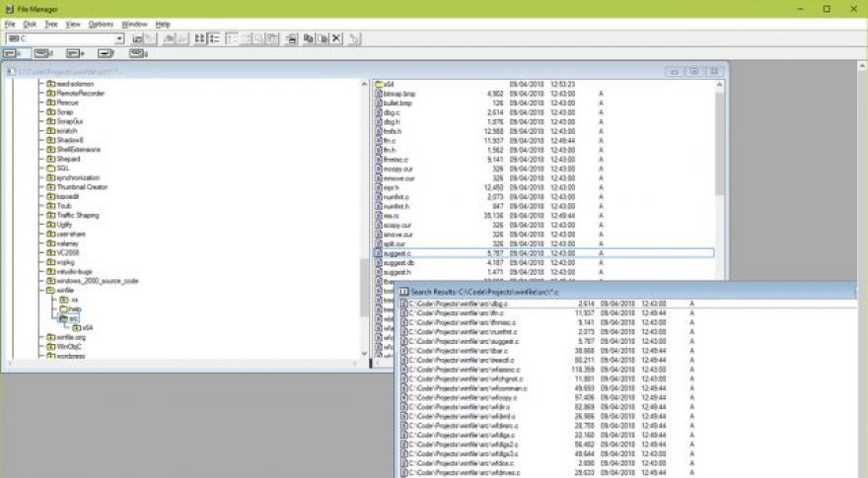Minimize the src directory child window
This screenshot has height=478, width=868.
pos(675,71)
